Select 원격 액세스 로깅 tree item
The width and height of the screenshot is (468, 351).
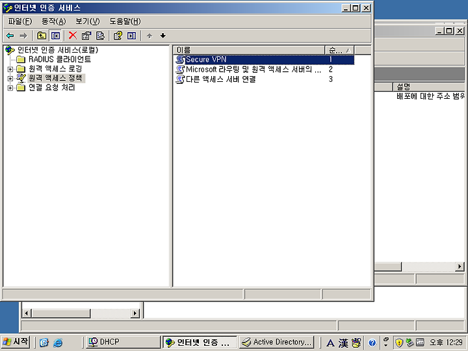tap(55, 69)
